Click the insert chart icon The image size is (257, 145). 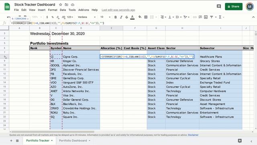pyautogui.click(x=206, y=17)
